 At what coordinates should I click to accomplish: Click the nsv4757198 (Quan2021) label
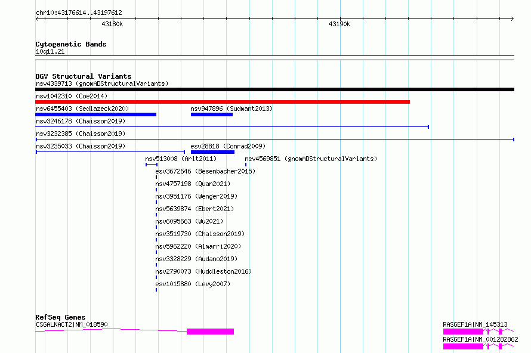point(193,184)
